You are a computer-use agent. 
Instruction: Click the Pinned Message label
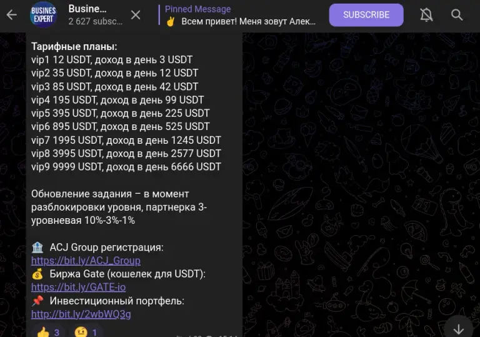tap(197, 9)
